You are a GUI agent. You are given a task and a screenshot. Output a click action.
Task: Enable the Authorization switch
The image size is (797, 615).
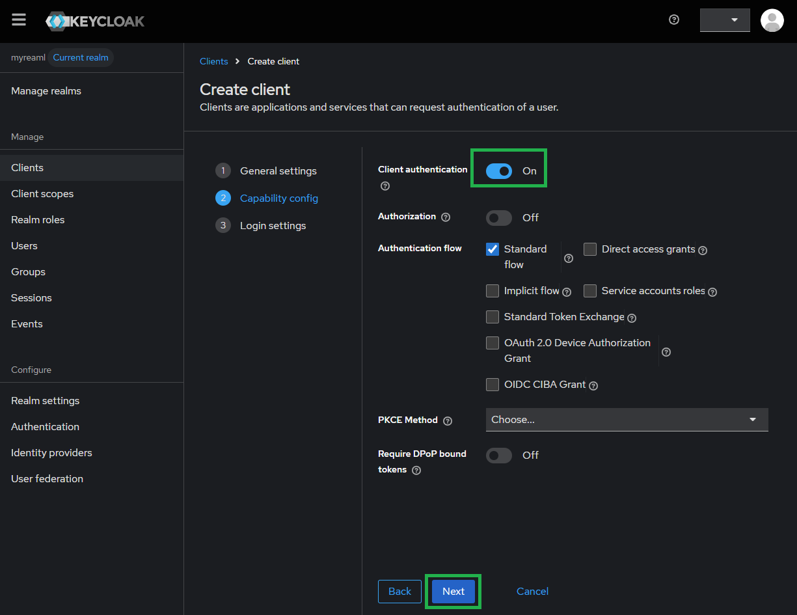click(499, 217)
